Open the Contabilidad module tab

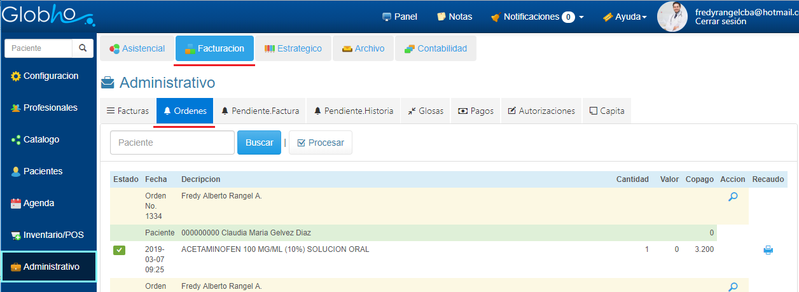(x=436, y=48)
